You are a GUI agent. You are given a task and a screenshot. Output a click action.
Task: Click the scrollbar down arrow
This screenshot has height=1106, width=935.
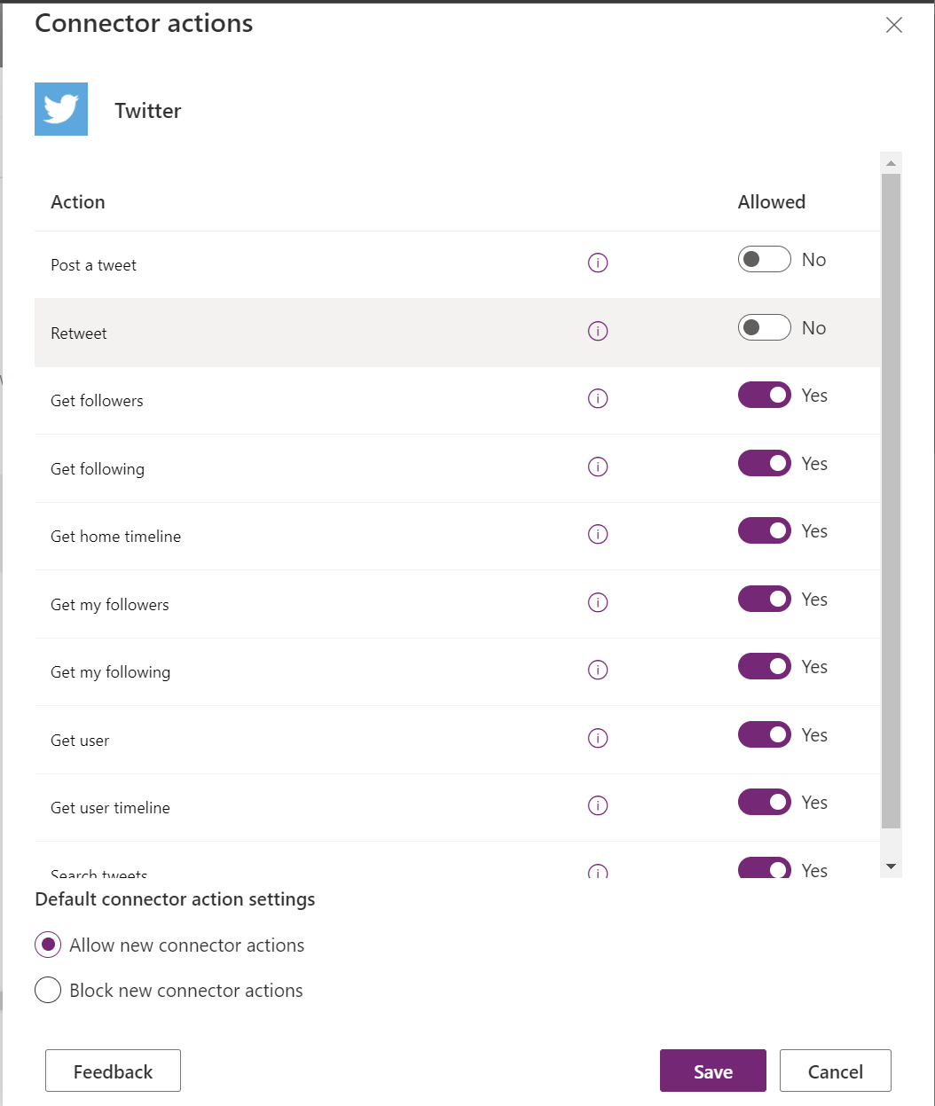point(891,866)
